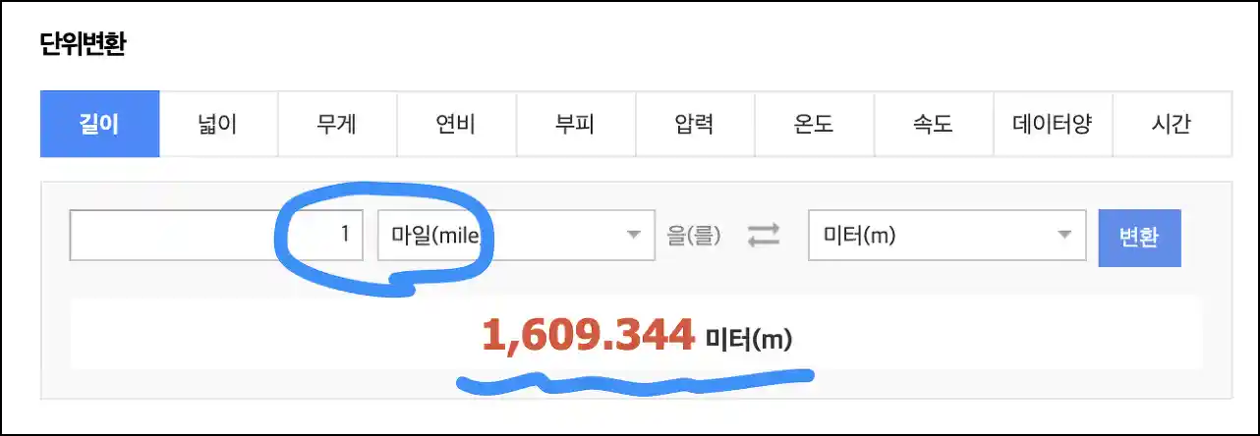This screenshot has width=1260, height=436.
Task: Switch to the 데이터양 data tab
Action: click(1053, 125)
